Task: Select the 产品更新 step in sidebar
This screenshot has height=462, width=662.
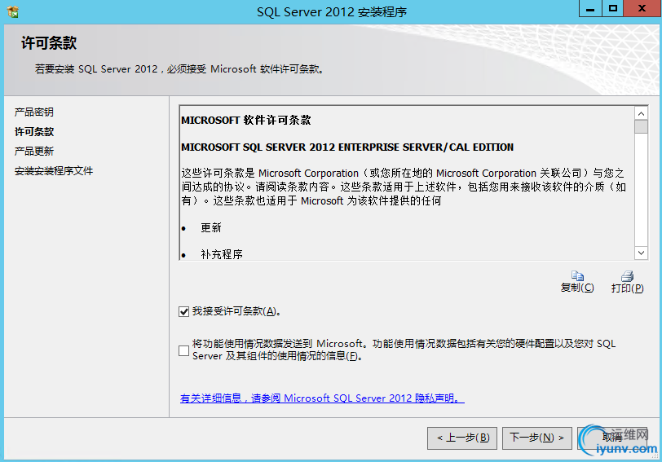Action: (x=33, y=151)
